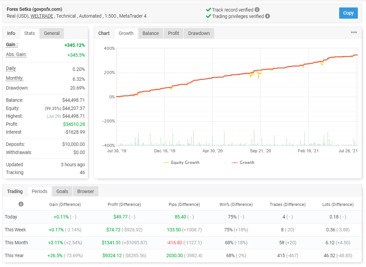Screen dimensions: 366x267
Task: Click the $44,207.37 equity value
Action: (x=74, y=108)
